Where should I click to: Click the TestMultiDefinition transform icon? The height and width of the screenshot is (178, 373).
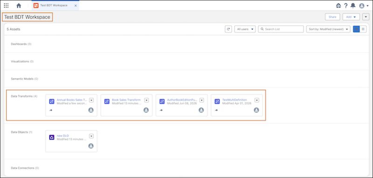click(217, 101)
